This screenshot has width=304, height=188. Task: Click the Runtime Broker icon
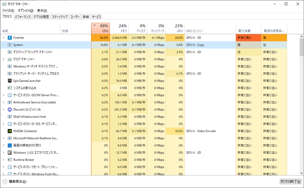coord(9,160)
